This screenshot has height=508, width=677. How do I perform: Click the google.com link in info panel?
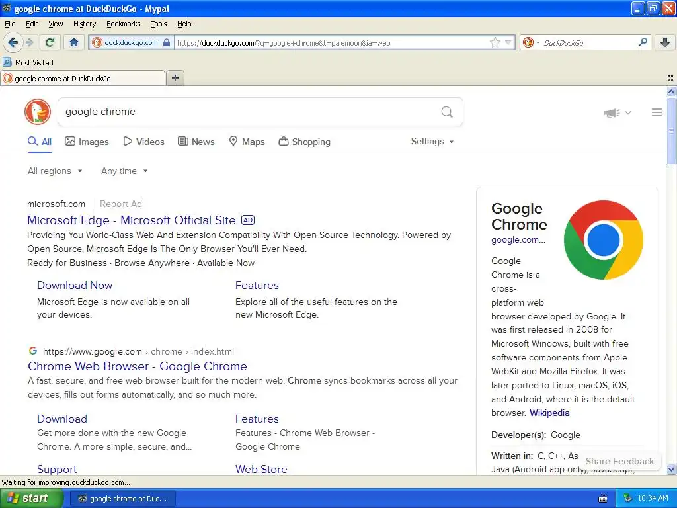click(518, 239)
